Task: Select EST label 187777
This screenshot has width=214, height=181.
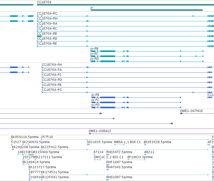Action: (x=35, y=172)
